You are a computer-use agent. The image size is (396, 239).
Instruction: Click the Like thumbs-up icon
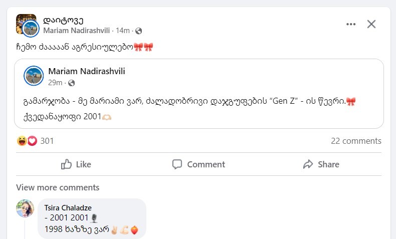67,164
